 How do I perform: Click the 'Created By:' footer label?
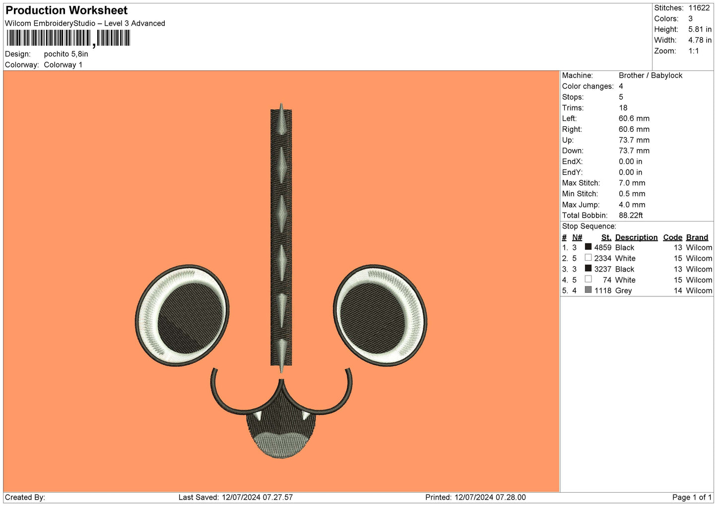point(25,498)
